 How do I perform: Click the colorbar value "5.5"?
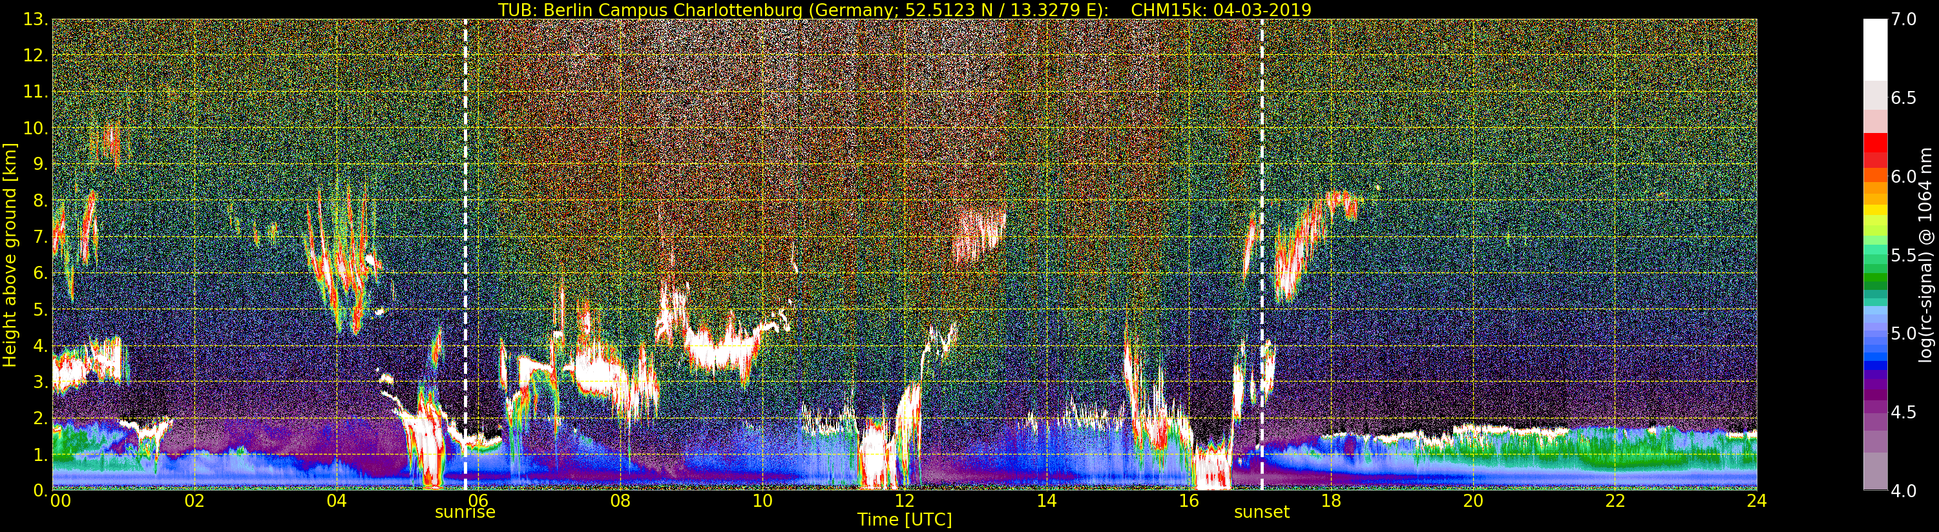(1904, 255)
